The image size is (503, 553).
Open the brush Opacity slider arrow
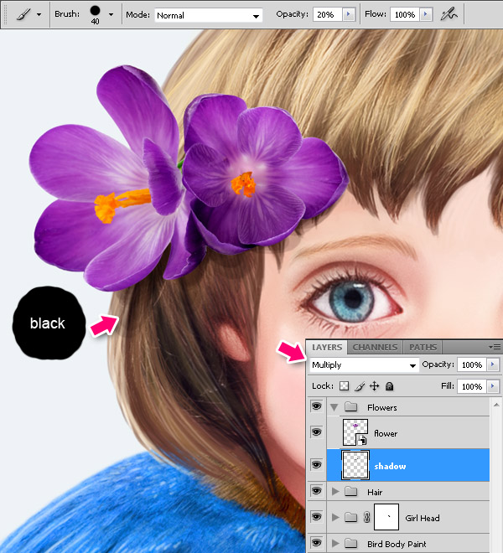348,15
